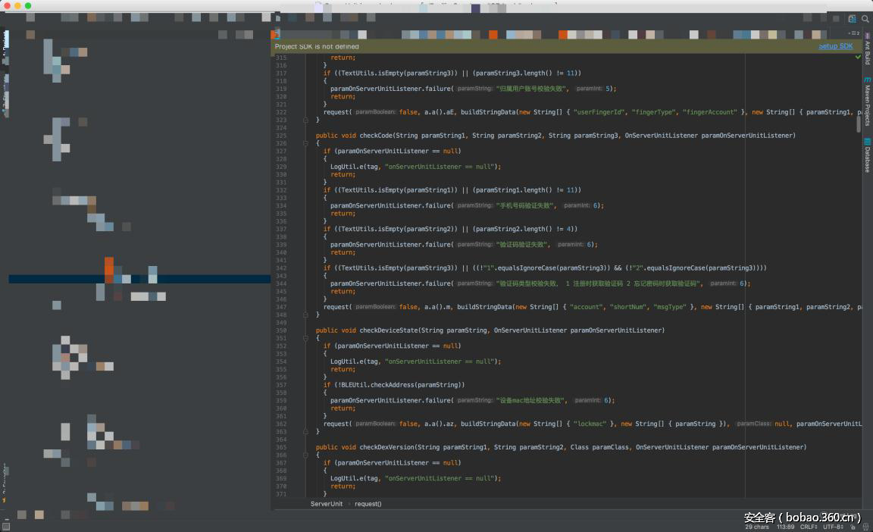Collapse the checkDeviceState method fold marker
The width and height of the screenshot is (873, 532).
(305, 338)
